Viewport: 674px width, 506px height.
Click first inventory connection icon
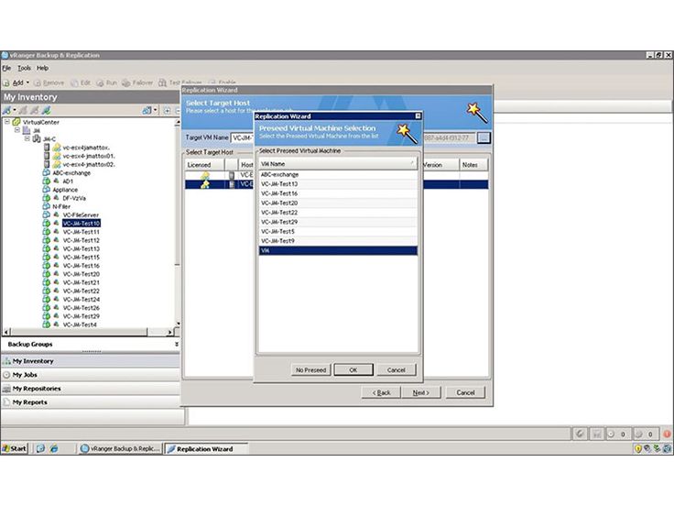(7, 111)
